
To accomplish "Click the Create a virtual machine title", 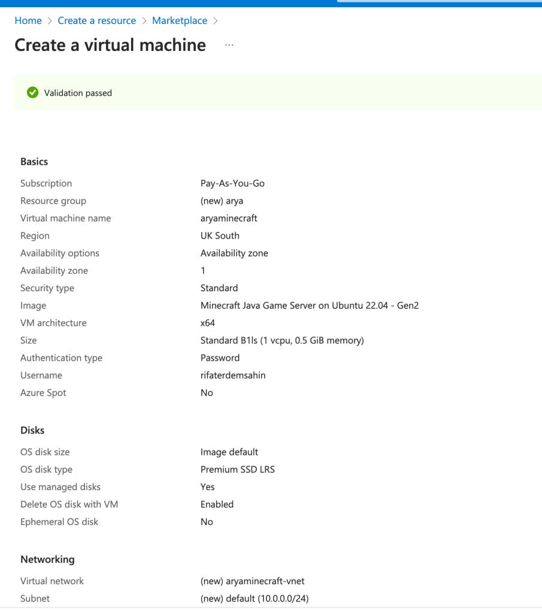I will (110, 45).
